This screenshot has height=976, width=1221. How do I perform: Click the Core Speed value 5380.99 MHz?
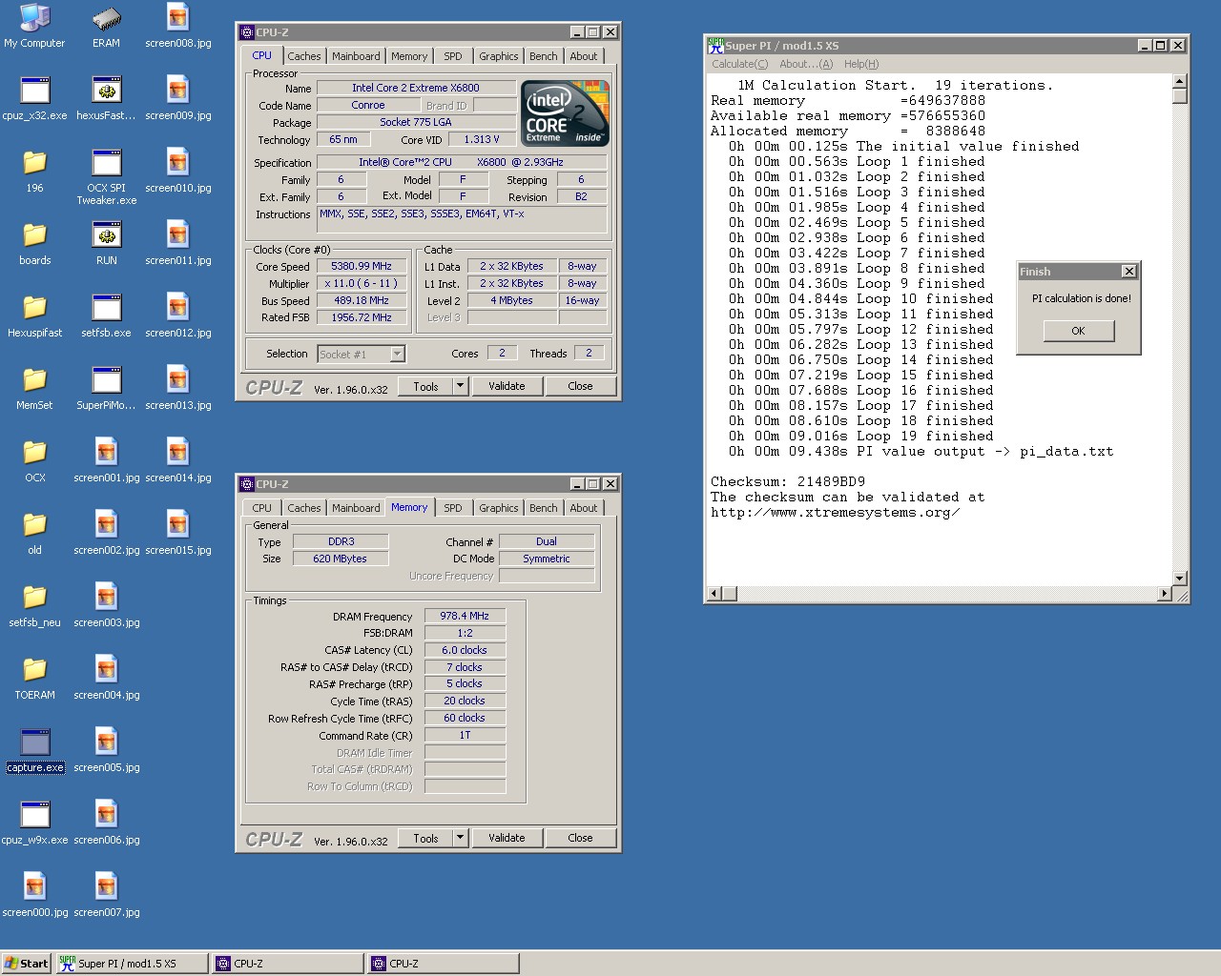pos(362,267)
